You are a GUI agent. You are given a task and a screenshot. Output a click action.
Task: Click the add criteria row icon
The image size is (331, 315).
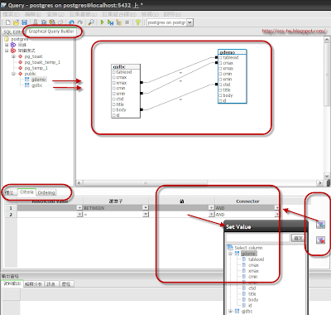pyautogui.click(x=320, y=225)
